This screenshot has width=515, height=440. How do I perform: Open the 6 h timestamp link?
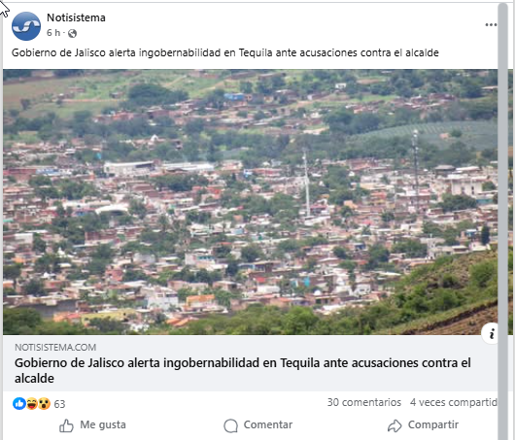click(x=53, y=33)
